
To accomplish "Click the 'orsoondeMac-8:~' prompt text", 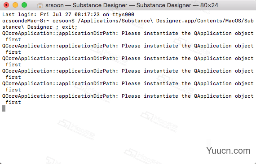I will [26, 21].
